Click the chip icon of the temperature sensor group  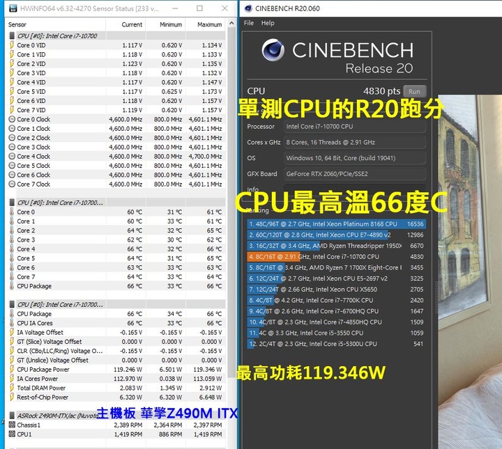12,203
